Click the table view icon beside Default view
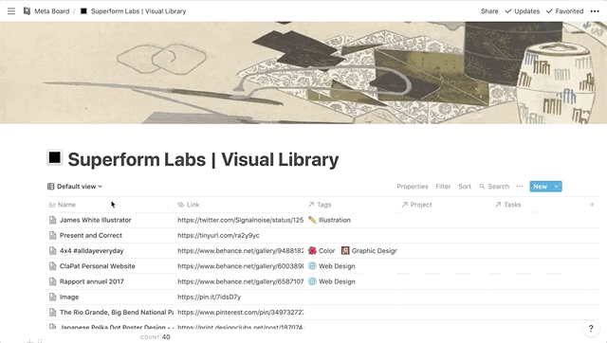The height and width of the screenshot is (343, 607). [50, 187]
